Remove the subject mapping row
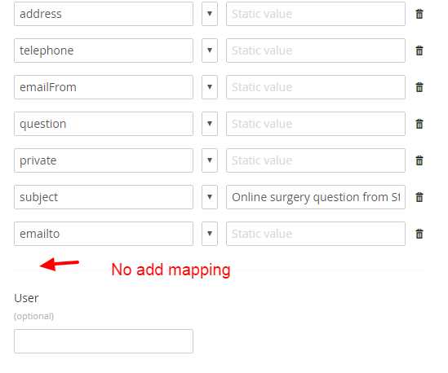The width and height of the screenshot is (448, 373). 419,197
